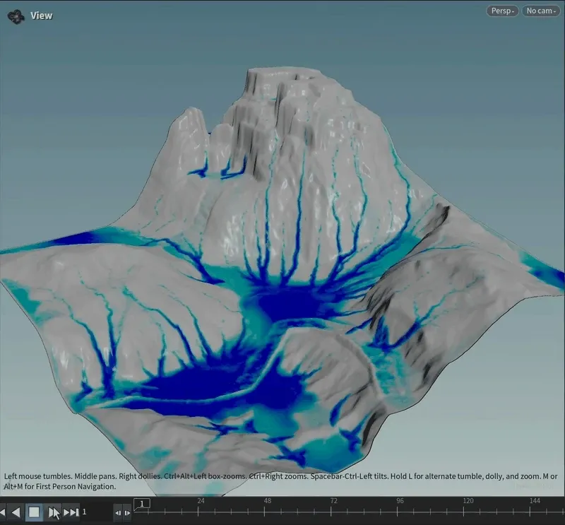Jump to the last frame
The image size is (565, 525).
click(x=71, y=512)
